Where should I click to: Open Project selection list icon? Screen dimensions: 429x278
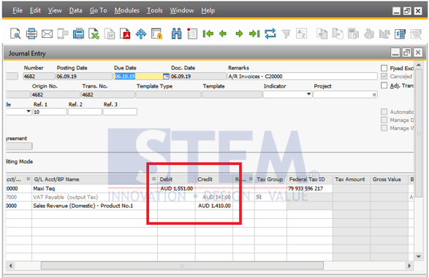(374, 95)
